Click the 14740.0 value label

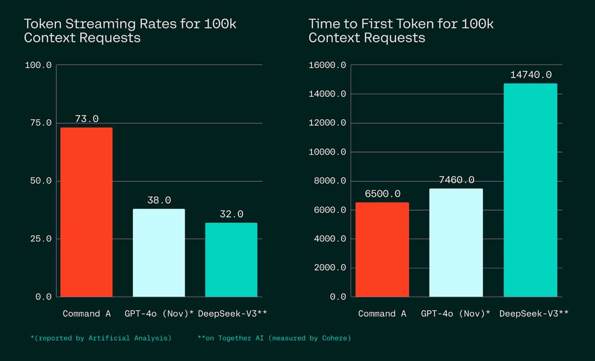coord(531,75)
